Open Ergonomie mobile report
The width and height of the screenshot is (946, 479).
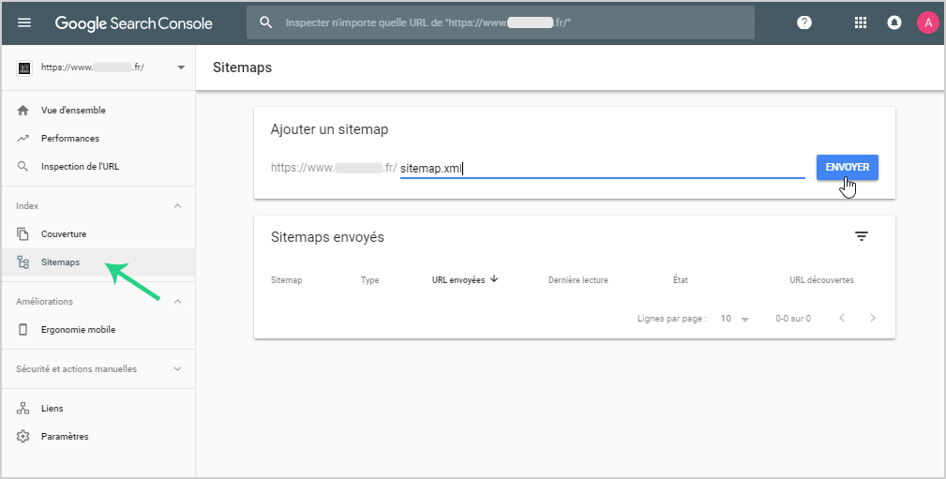point(78,329)
